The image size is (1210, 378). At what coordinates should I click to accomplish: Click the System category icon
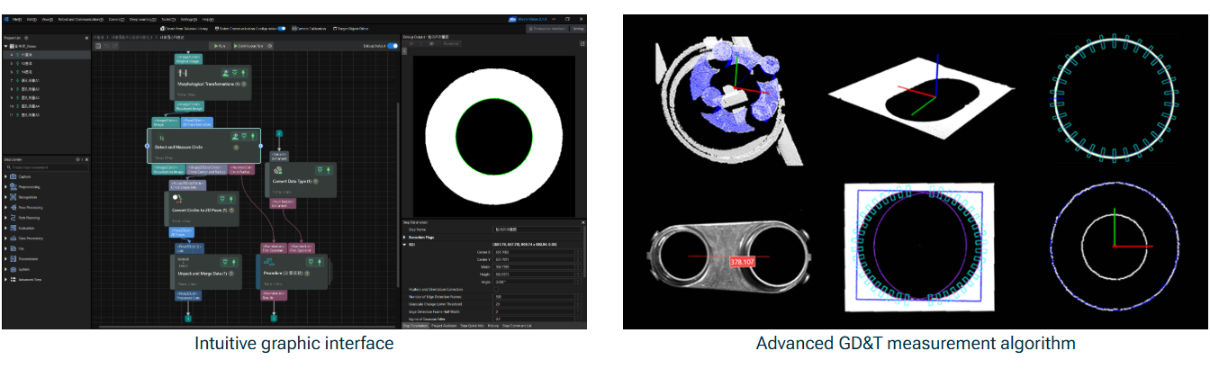[x=13, y=268]
